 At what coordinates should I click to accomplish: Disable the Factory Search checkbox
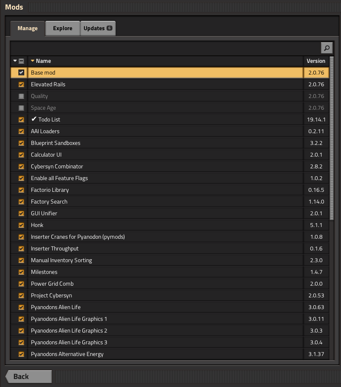(21, 201)
